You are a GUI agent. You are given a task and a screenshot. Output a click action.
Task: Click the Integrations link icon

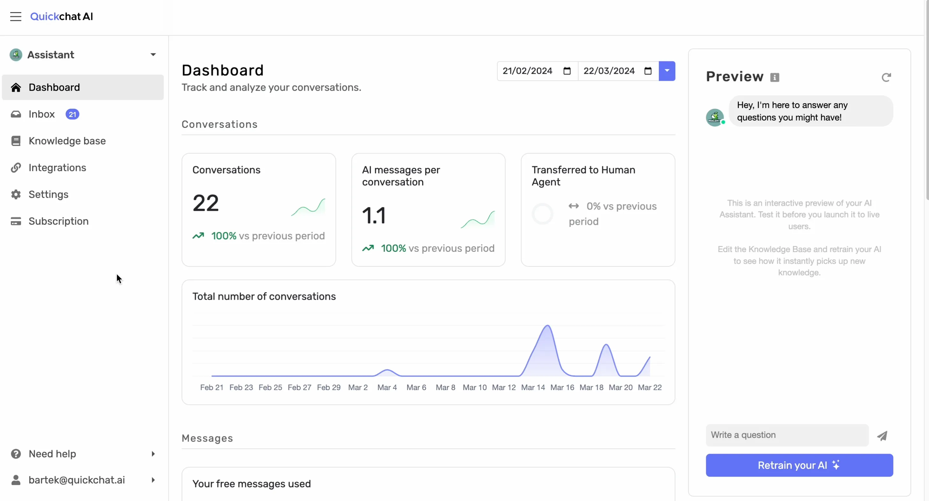16,168
